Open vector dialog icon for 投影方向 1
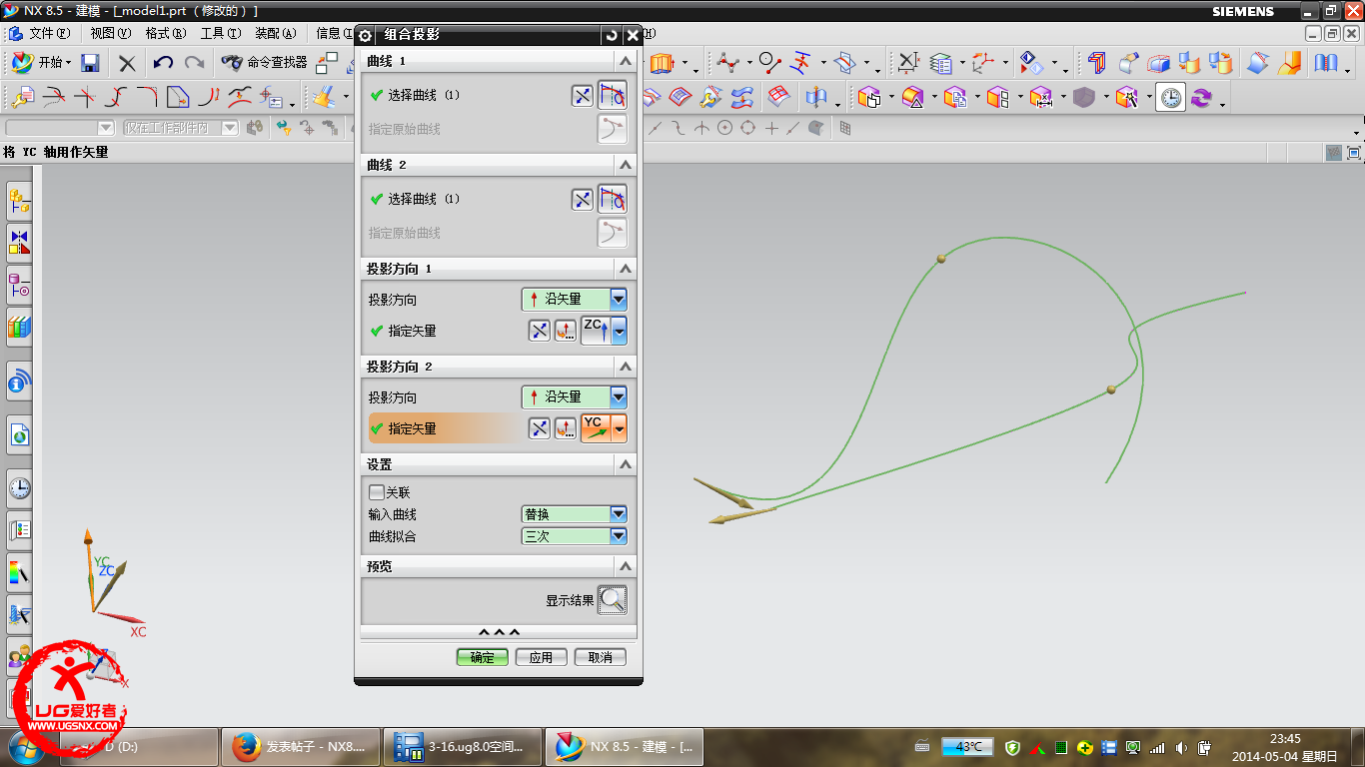The width and height of the screenshot is (1365, 767). tap(566, 331)
